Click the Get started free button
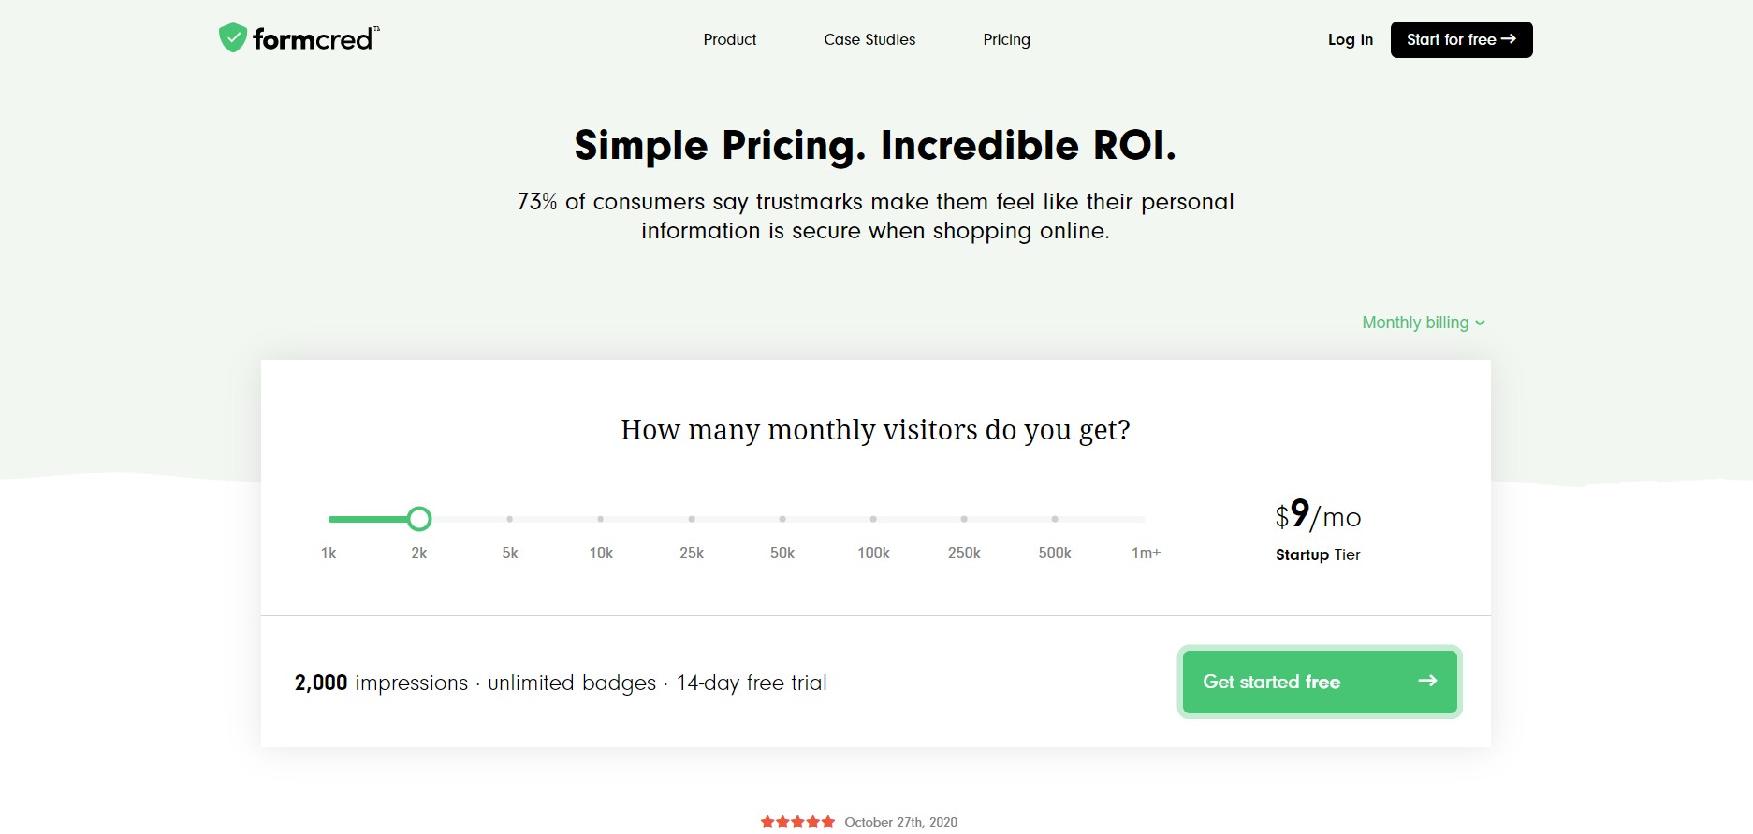Image resolution: width=1753 pixels, height=834 pixels. 1320,682
